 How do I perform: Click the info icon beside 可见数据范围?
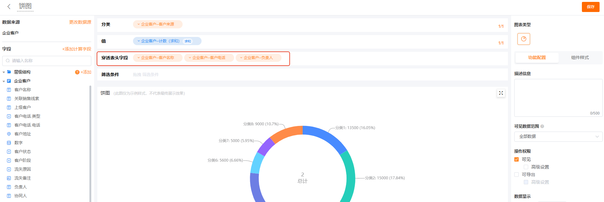pos(542,126)
